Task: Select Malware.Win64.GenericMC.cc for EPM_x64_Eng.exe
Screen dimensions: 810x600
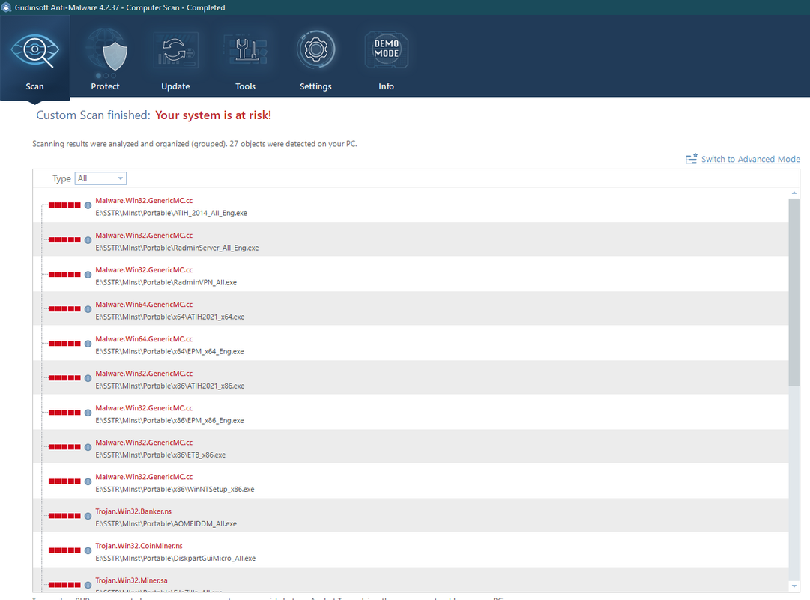Action: [144, 339]
